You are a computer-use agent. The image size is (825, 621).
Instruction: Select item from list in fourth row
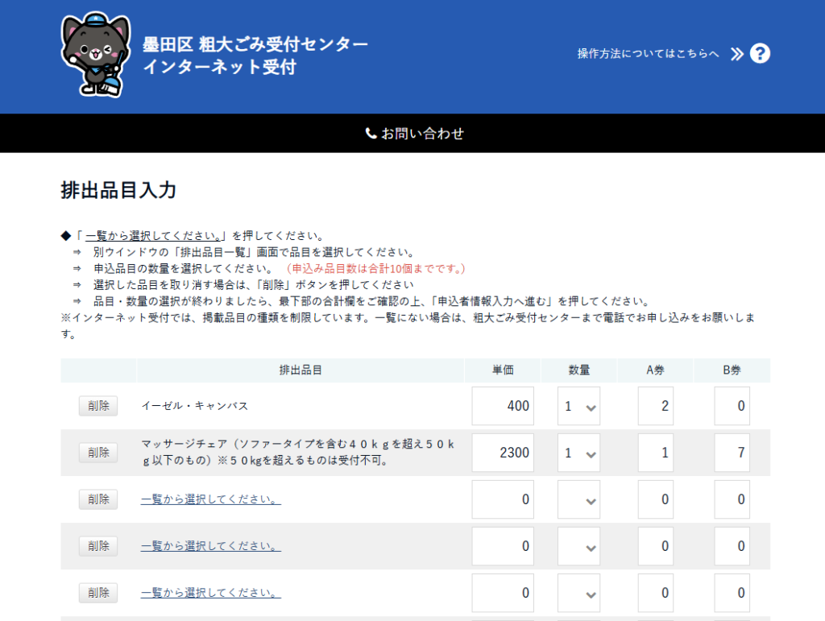(210, 546)
